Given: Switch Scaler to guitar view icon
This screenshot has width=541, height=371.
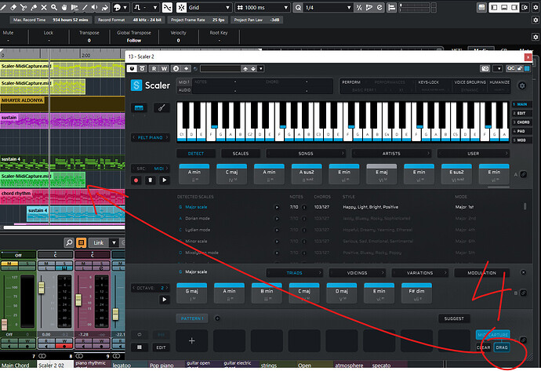Looking at the screenshot, I should tap(162, 108).
